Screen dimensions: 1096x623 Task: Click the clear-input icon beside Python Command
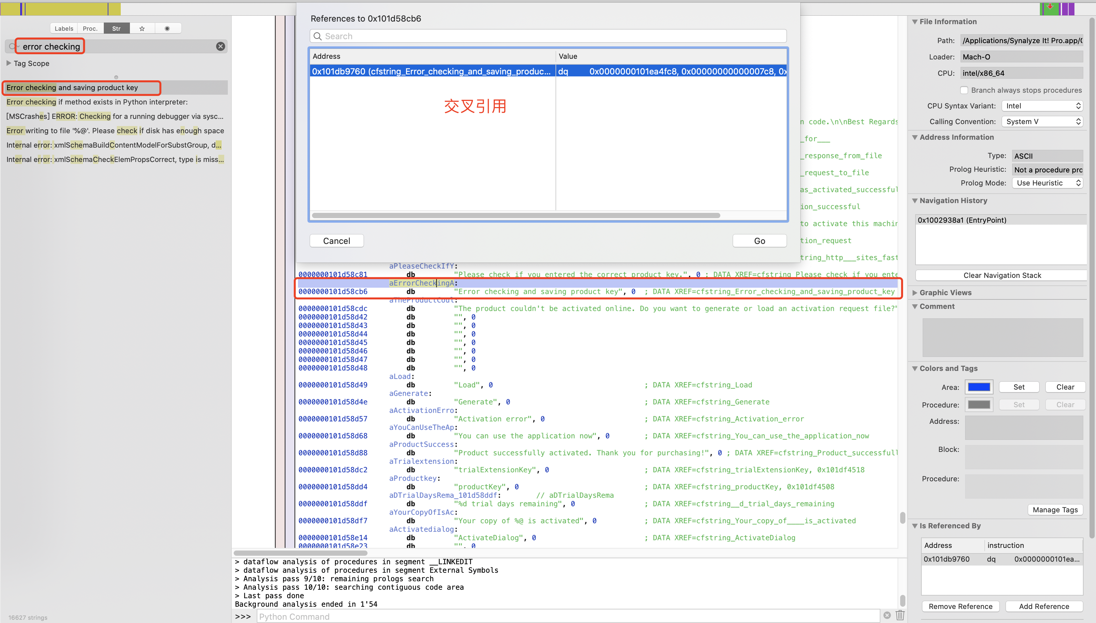pyautogui.click(x=887, y=615)
